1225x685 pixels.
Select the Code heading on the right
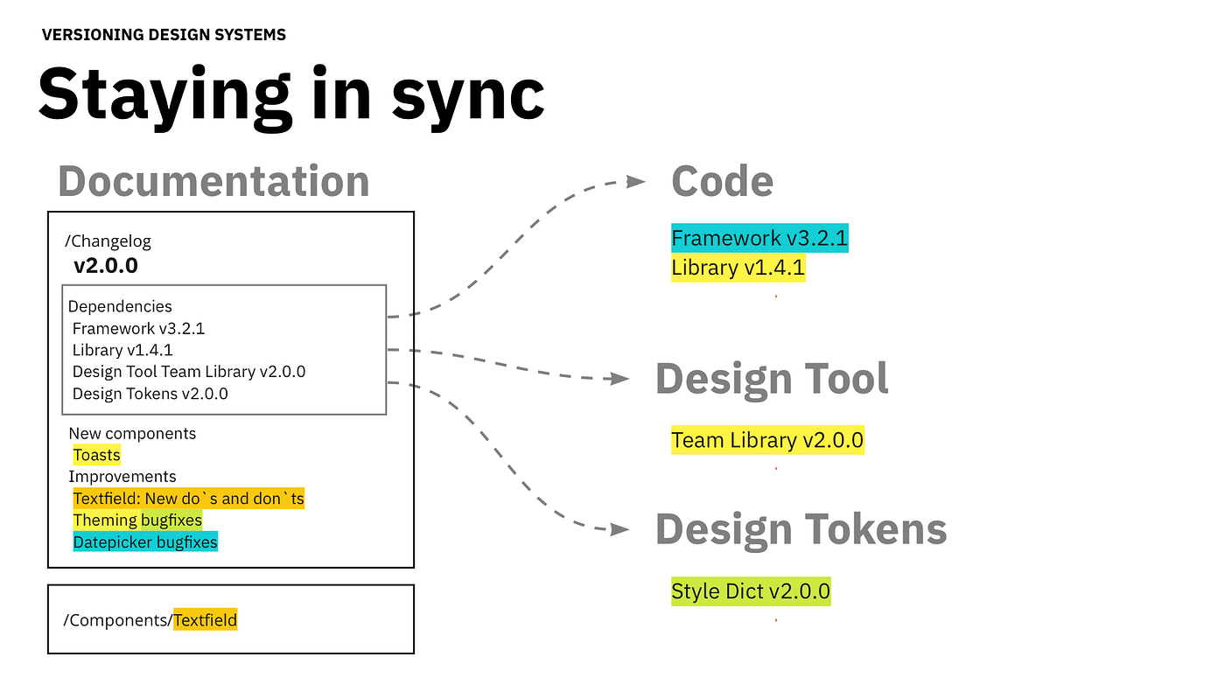click(x=722, y=181)
